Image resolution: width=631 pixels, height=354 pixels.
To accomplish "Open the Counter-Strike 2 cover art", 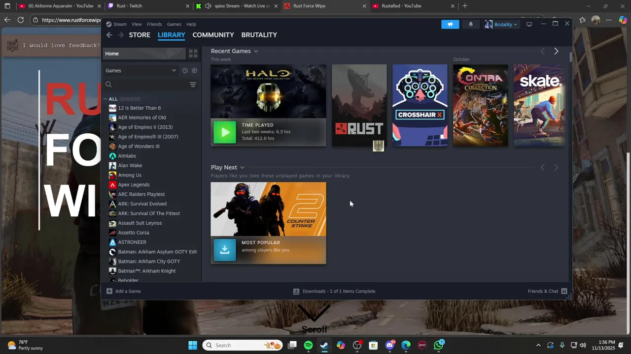I will [x=268, y=209].
